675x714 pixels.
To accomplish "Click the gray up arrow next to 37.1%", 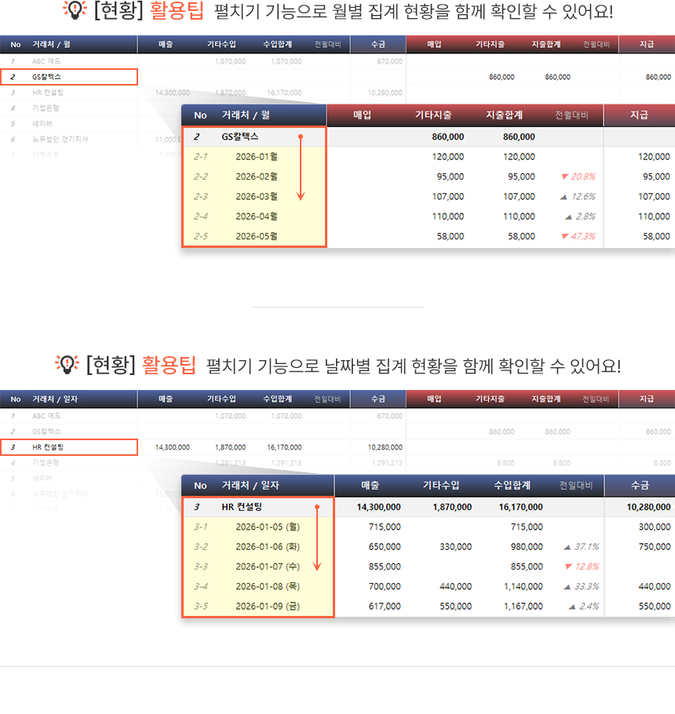I will (x=566, y=547).
